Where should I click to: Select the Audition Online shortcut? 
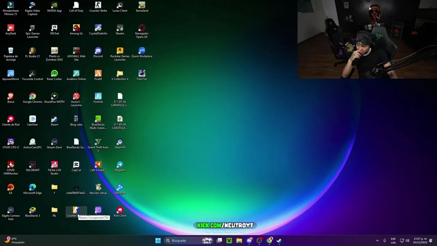tap(76, 75)
